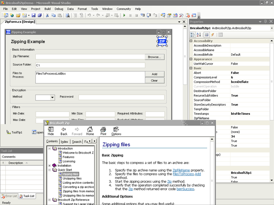Click Print in the help toolbar
The height and width of the screenshot is (205, 274).
pos(103,131)
